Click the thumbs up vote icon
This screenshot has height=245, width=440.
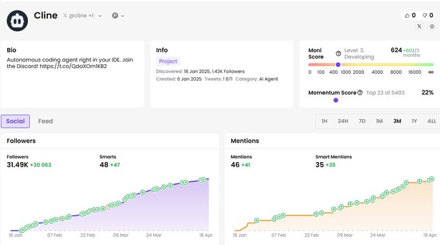pyautogui.click(x=407, y=16)
